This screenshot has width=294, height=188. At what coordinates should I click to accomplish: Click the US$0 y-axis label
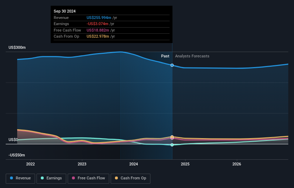pyautogui.click(x=13, y=140)
